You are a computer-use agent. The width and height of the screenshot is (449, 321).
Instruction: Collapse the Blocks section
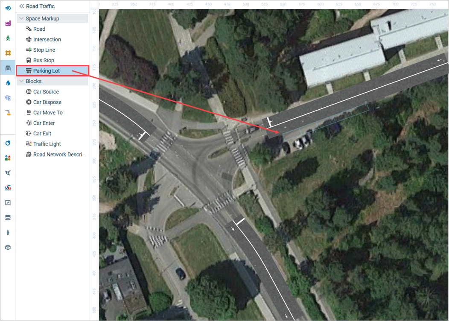click(x=21, y=81)
